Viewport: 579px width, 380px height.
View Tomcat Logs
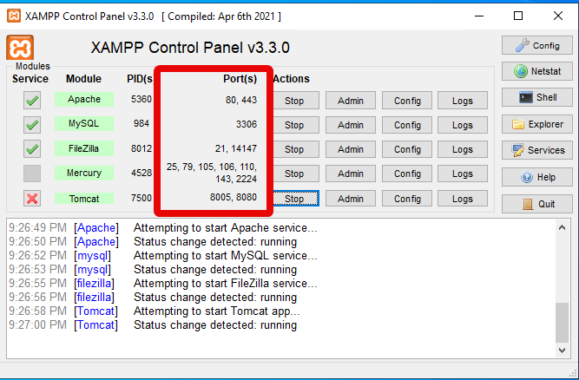tap(463, 199)
